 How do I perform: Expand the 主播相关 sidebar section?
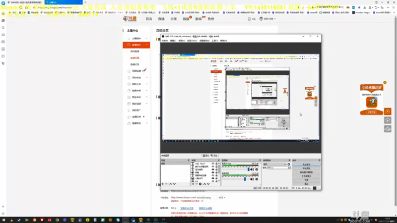point(136,39)
